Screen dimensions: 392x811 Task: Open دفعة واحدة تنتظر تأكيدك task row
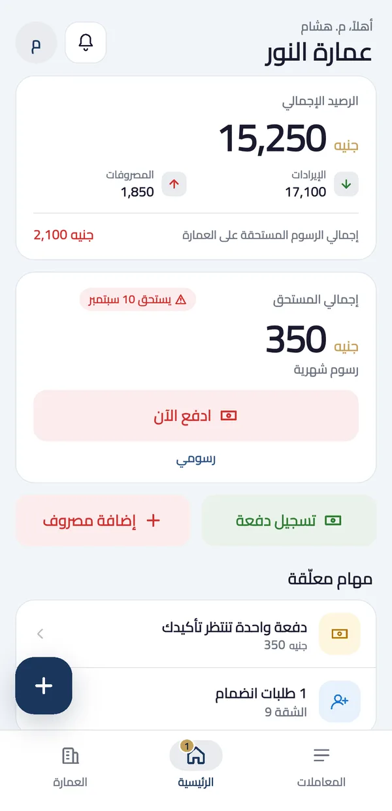click(196, 634)
